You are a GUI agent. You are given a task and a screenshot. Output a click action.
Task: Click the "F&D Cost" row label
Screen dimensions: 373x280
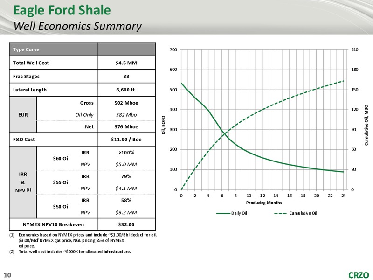24,140
